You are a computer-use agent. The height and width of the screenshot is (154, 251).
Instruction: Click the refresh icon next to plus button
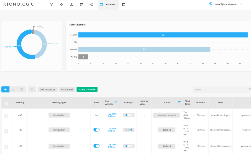(x=13, y=89)
